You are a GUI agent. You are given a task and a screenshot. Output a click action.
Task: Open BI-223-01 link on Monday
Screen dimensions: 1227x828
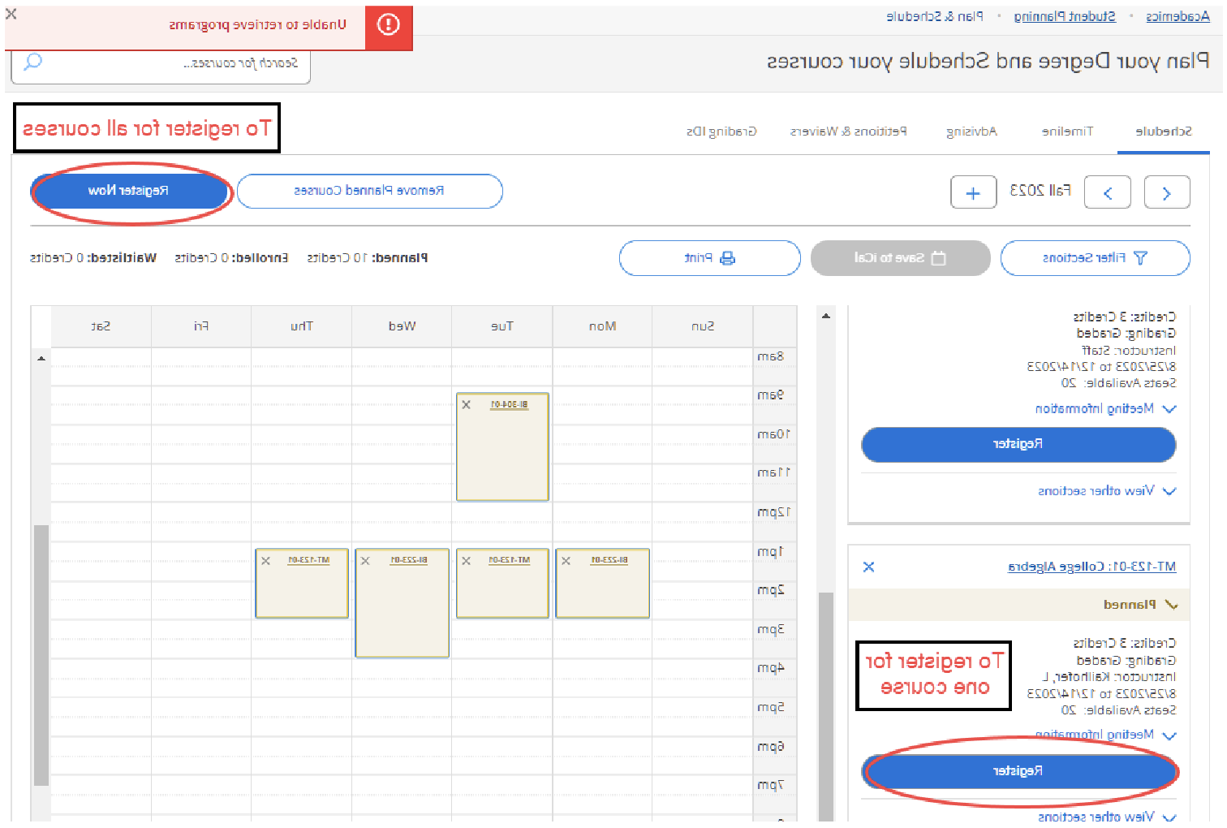pyautogui.click(x=609, y=561)
